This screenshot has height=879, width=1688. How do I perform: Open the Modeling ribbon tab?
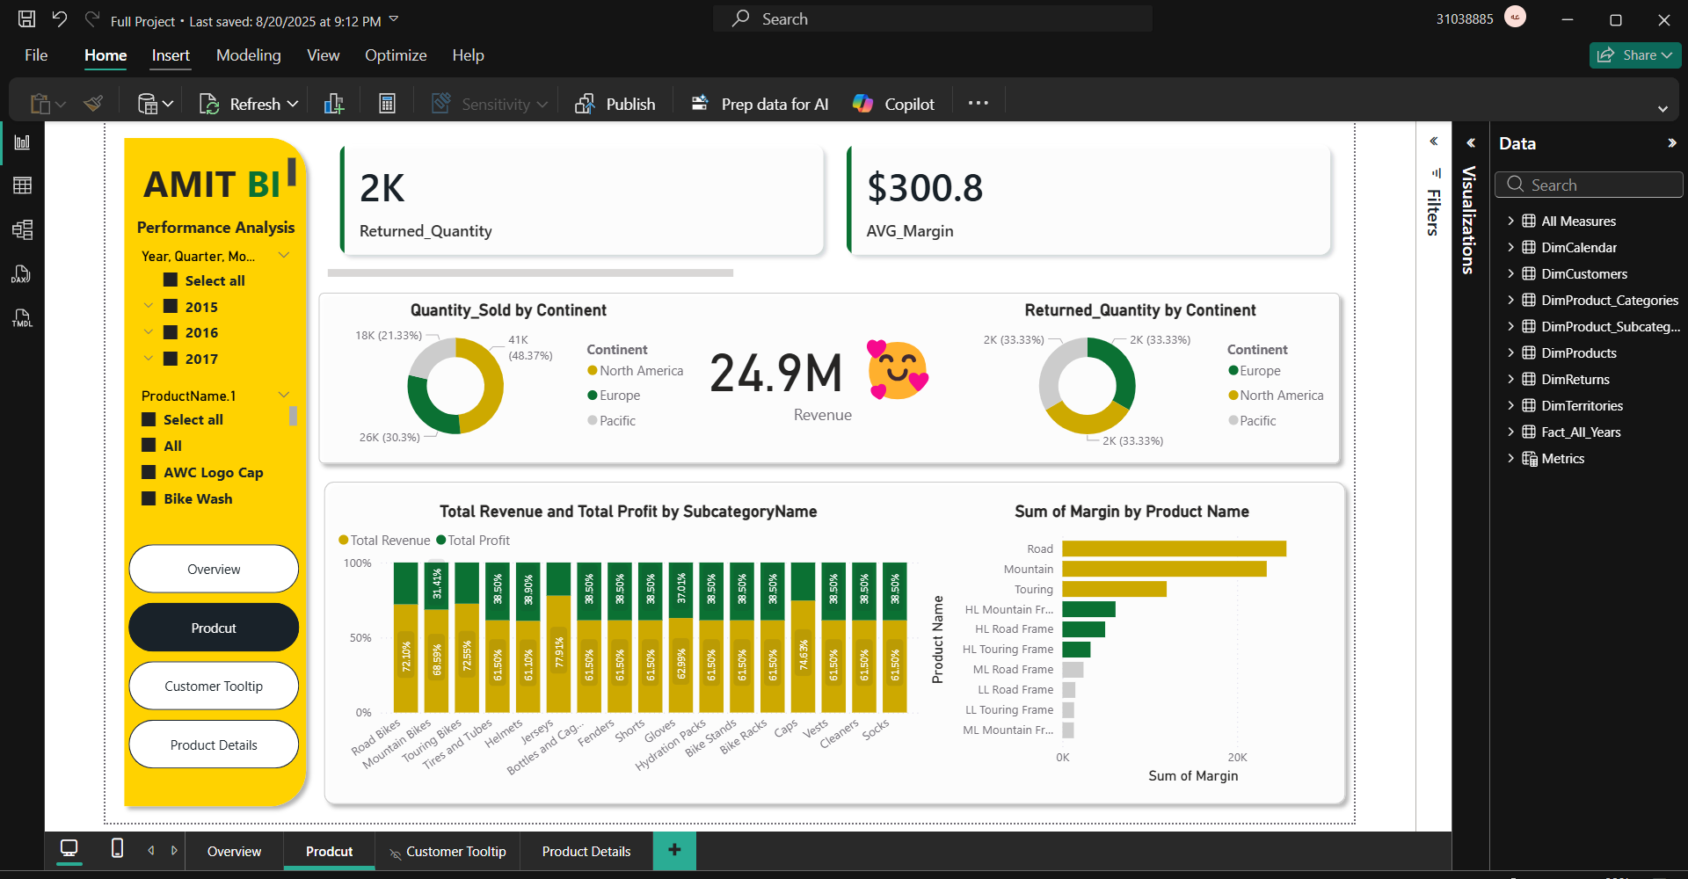coord(248,55)
